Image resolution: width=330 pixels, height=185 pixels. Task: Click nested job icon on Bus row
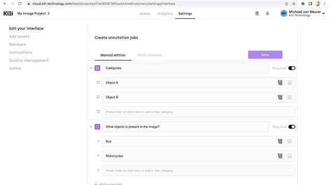(x=280, y=141)
